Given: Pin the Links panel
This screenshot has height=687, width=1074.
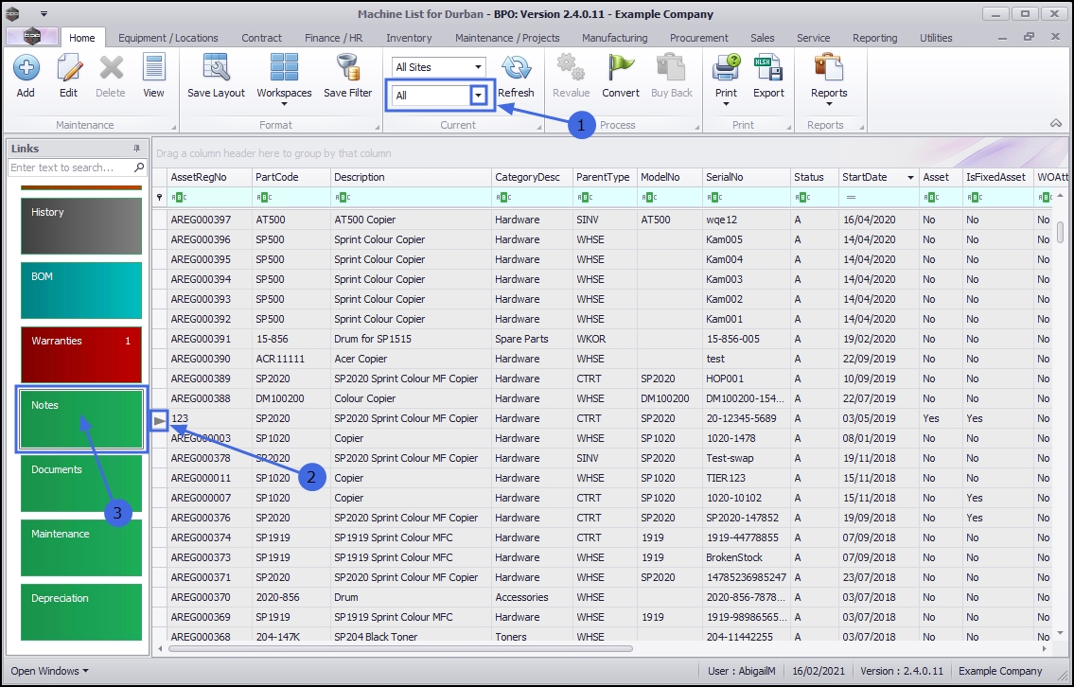Looking at the screenshot, I should (136, 149).
